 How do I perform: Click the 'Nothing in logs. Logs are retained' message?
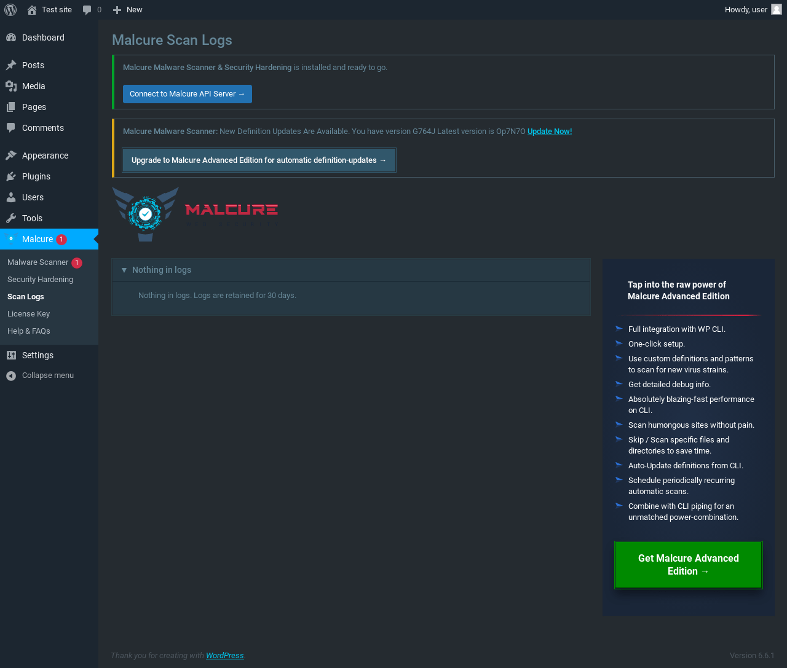click(x=217, y=296)
